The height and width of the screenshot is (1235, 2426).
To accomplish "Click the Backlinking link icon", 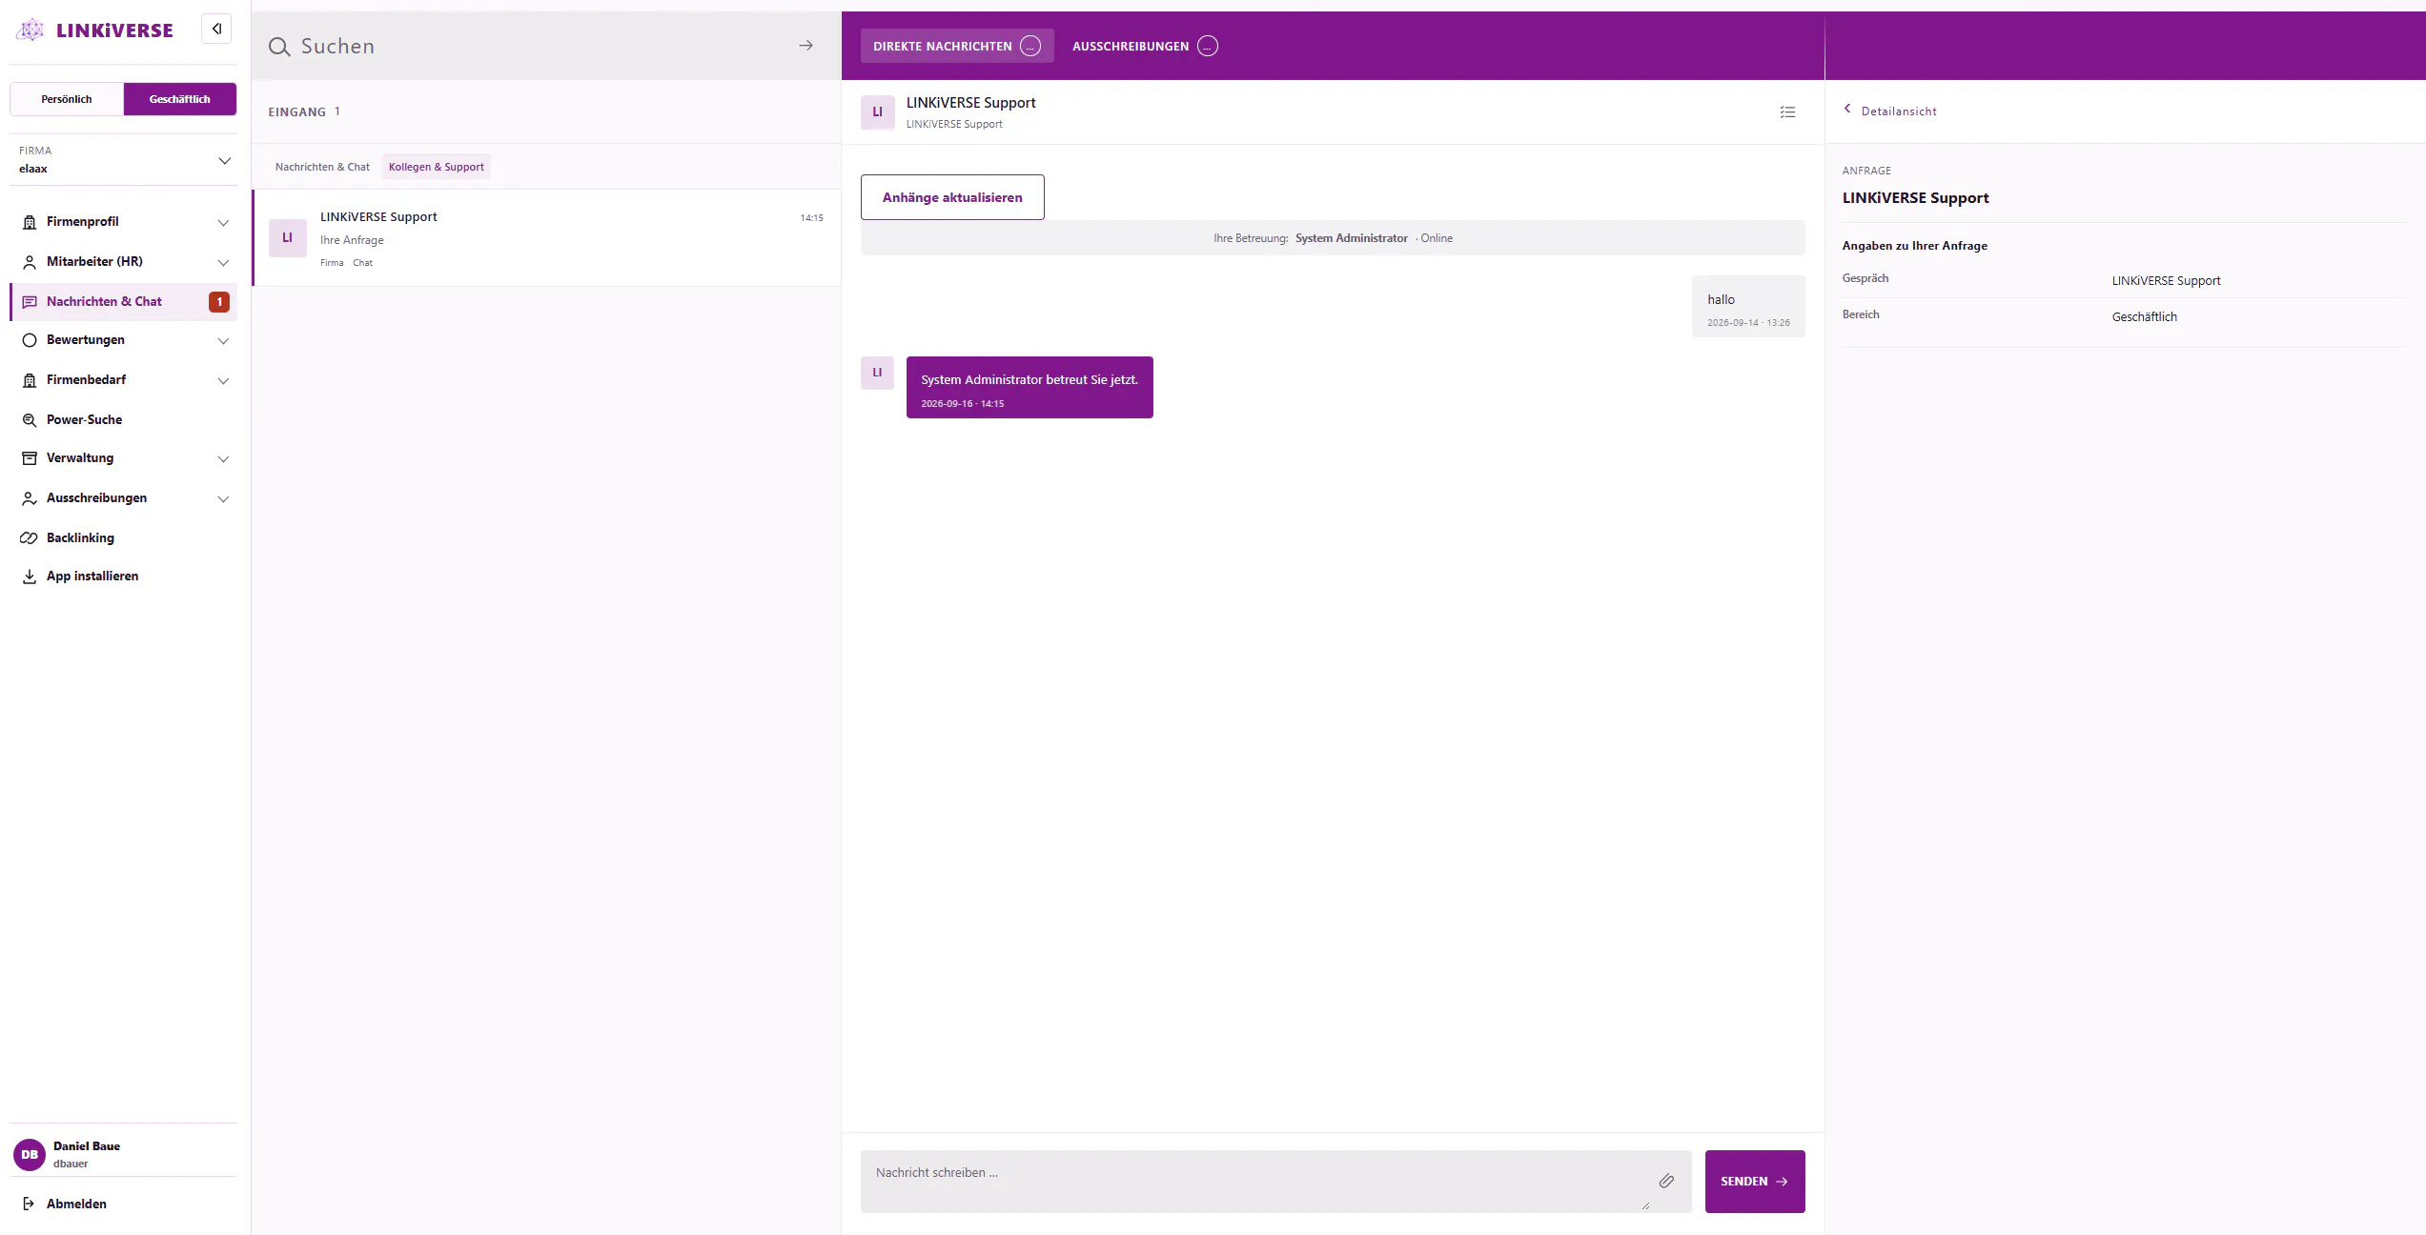I will (30, 538).
